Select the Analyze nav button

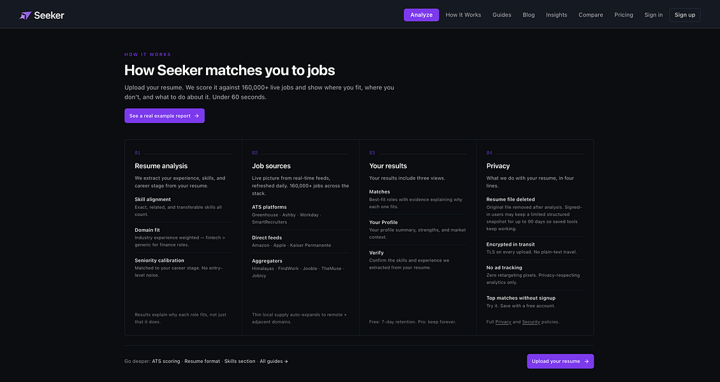pos(422,15)
